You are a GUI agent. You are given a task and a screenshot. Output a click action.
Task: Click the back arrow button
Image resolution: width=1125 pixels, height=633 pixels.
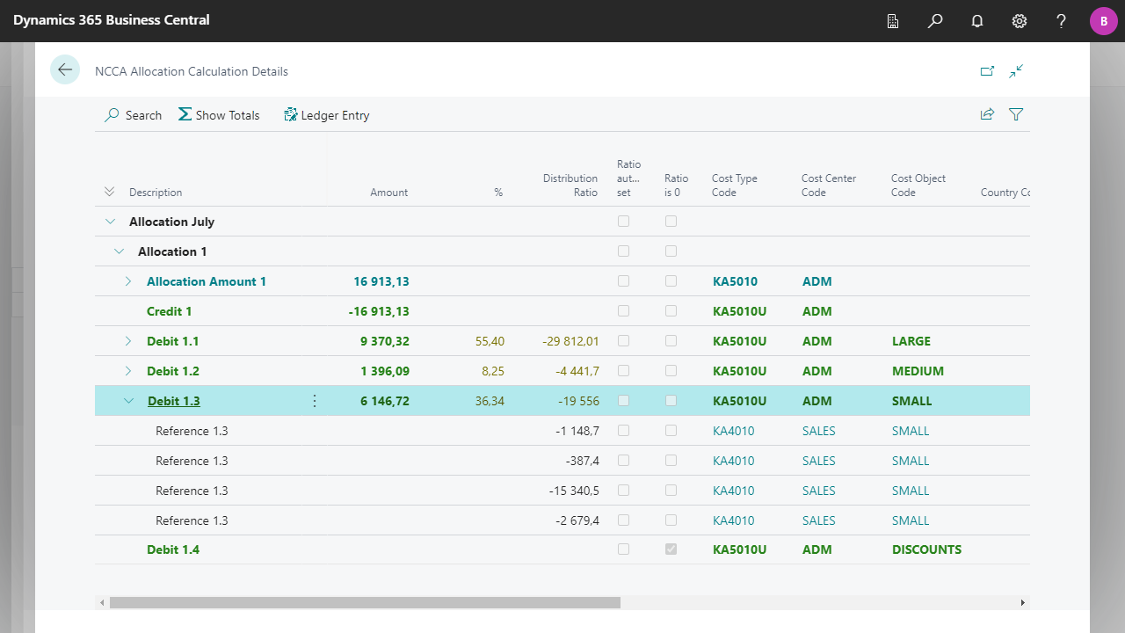click(65, 69)
